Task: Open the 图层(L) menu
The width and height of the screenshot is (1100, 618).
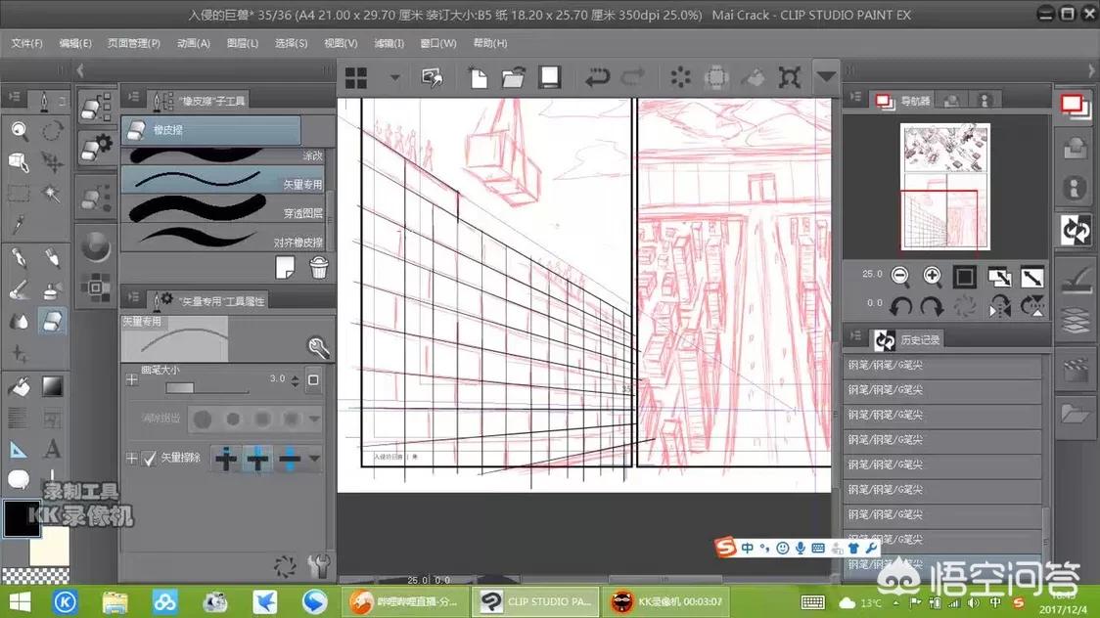Action: point(242,43)
